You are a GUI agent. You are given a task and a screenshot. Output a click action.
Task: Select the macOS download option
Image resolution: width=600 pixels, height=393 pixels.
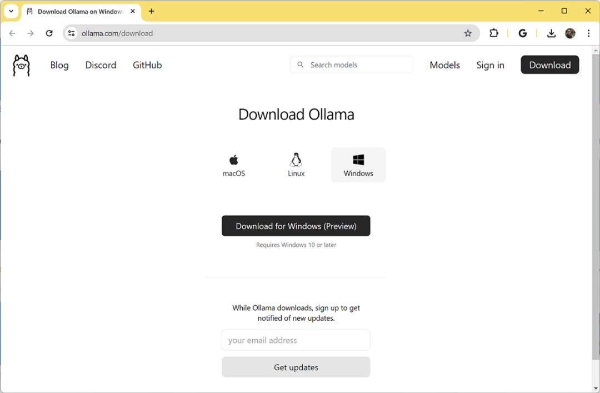[x=234, y=165]
